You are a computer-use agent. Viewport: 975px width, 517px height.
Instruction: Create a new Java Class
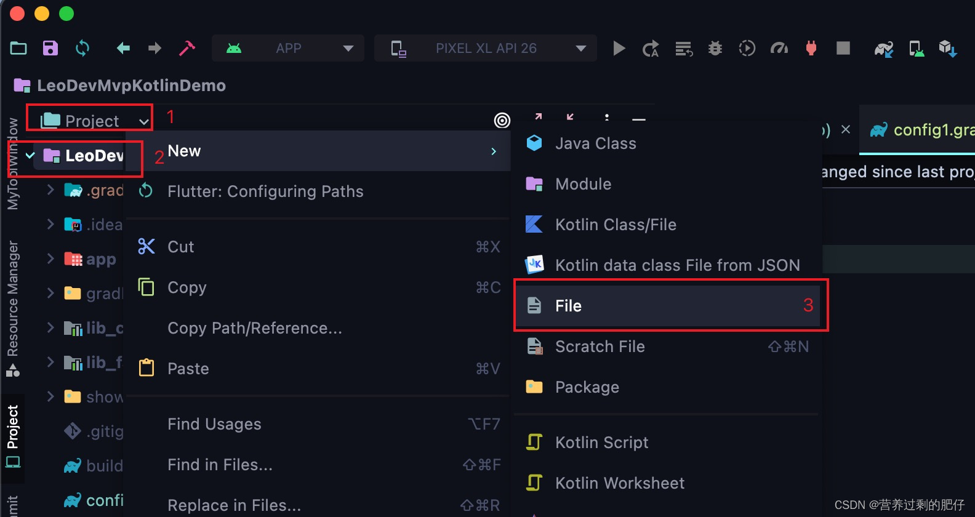(668, 143)
